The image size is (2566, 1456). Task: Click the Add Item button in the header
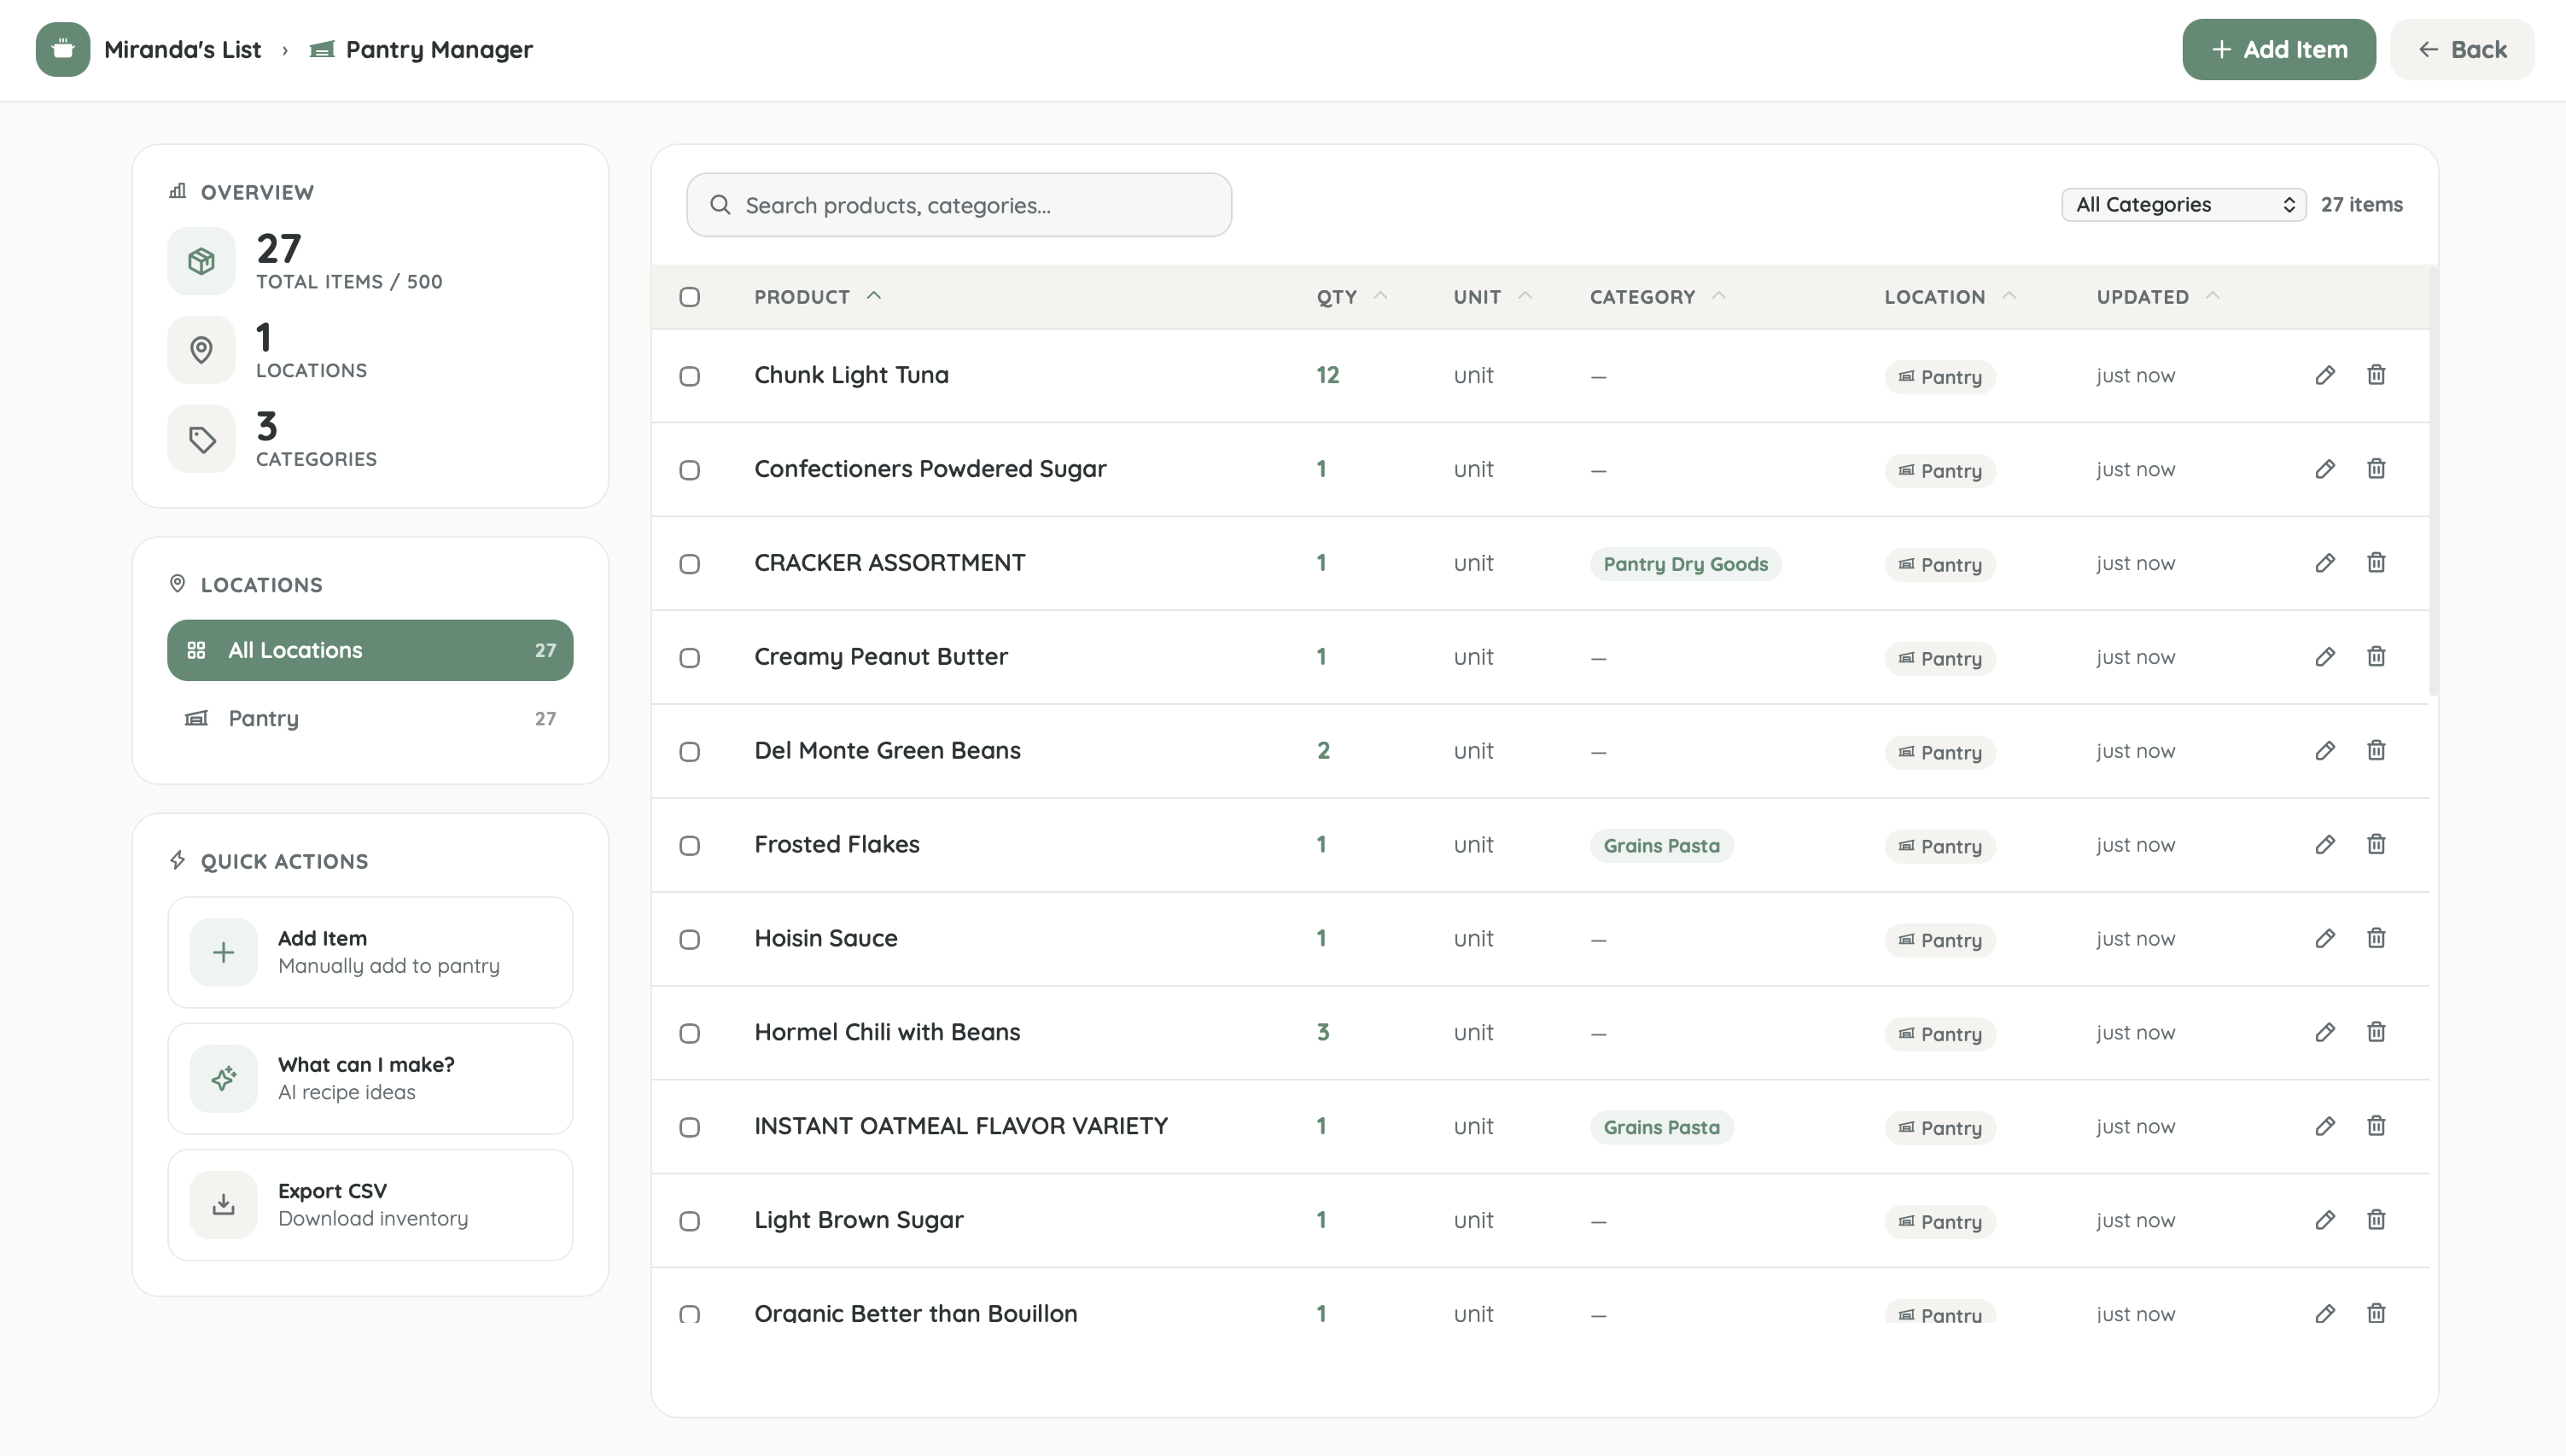click(x=2279, y=49)
